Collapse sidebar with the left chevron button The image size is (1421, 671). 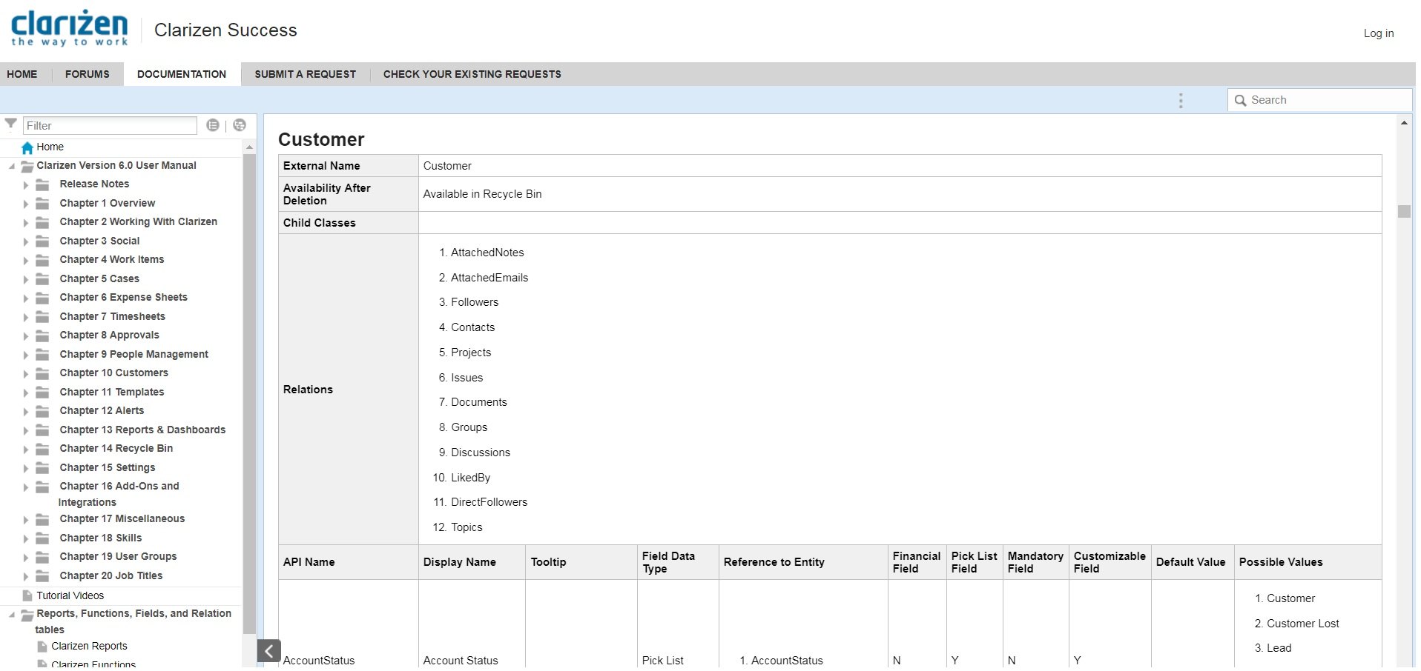point(269,651)
